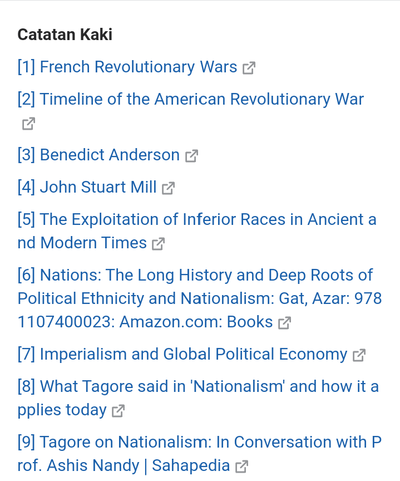
Task: Open Timeline of the American Revolutionary War link
Action: pos(201,99)
